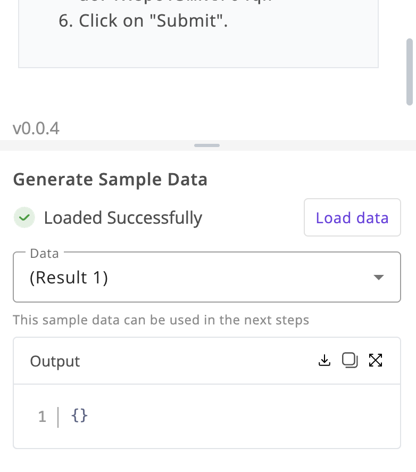Click instruction step 6 about Submit
416x472 pixels.
143,21
